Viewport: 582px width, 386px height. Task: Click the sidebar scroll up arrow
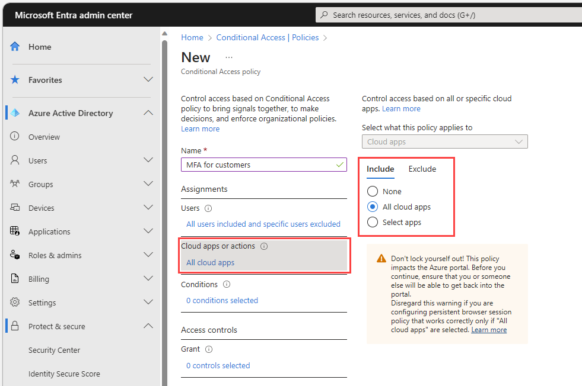[x=165, y=34]
